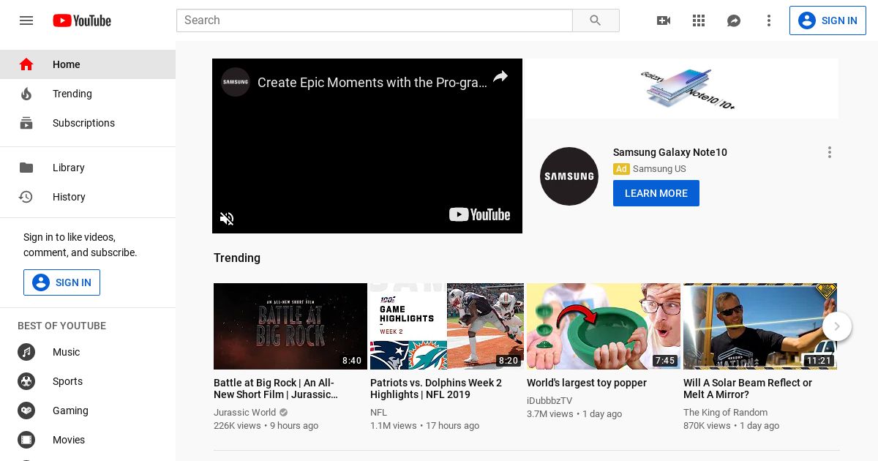Click the LEARN MORE button
Screen dimensions: 878x461
pos(656,193)
